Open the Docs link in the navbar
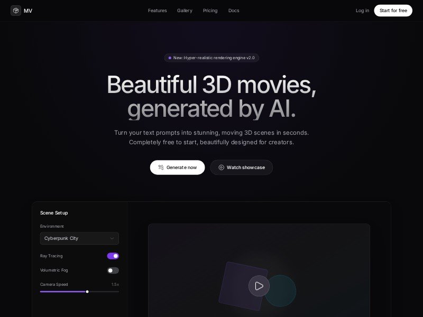 pyautogui.click(x=234, y=11)
